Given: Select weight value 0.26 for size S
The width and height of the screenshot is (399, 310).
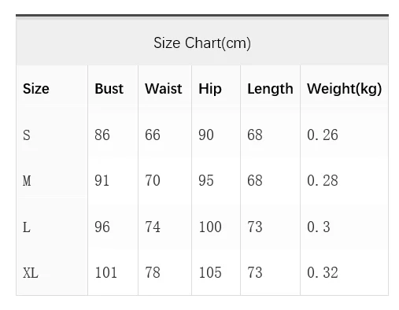Looking at the screenshot, I should (x=323, y=135).
